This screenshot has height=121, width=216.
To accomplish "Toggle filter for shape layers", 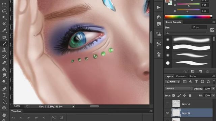I will click(202, 82).
